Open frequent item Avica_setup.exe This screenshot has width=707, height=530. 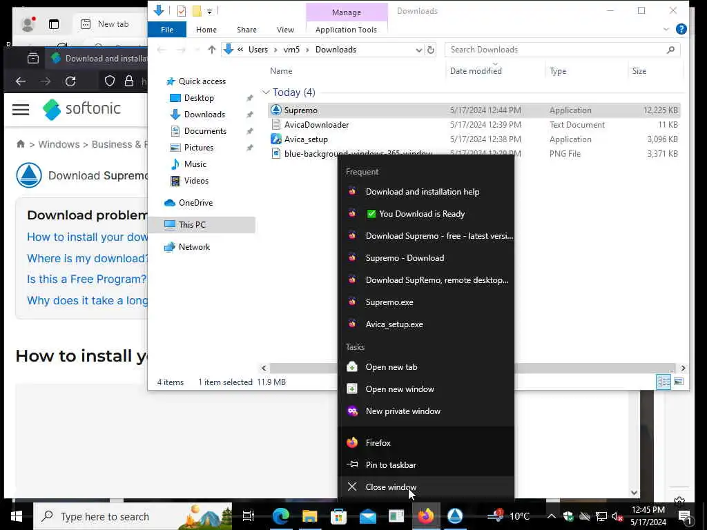pos(425,324)
